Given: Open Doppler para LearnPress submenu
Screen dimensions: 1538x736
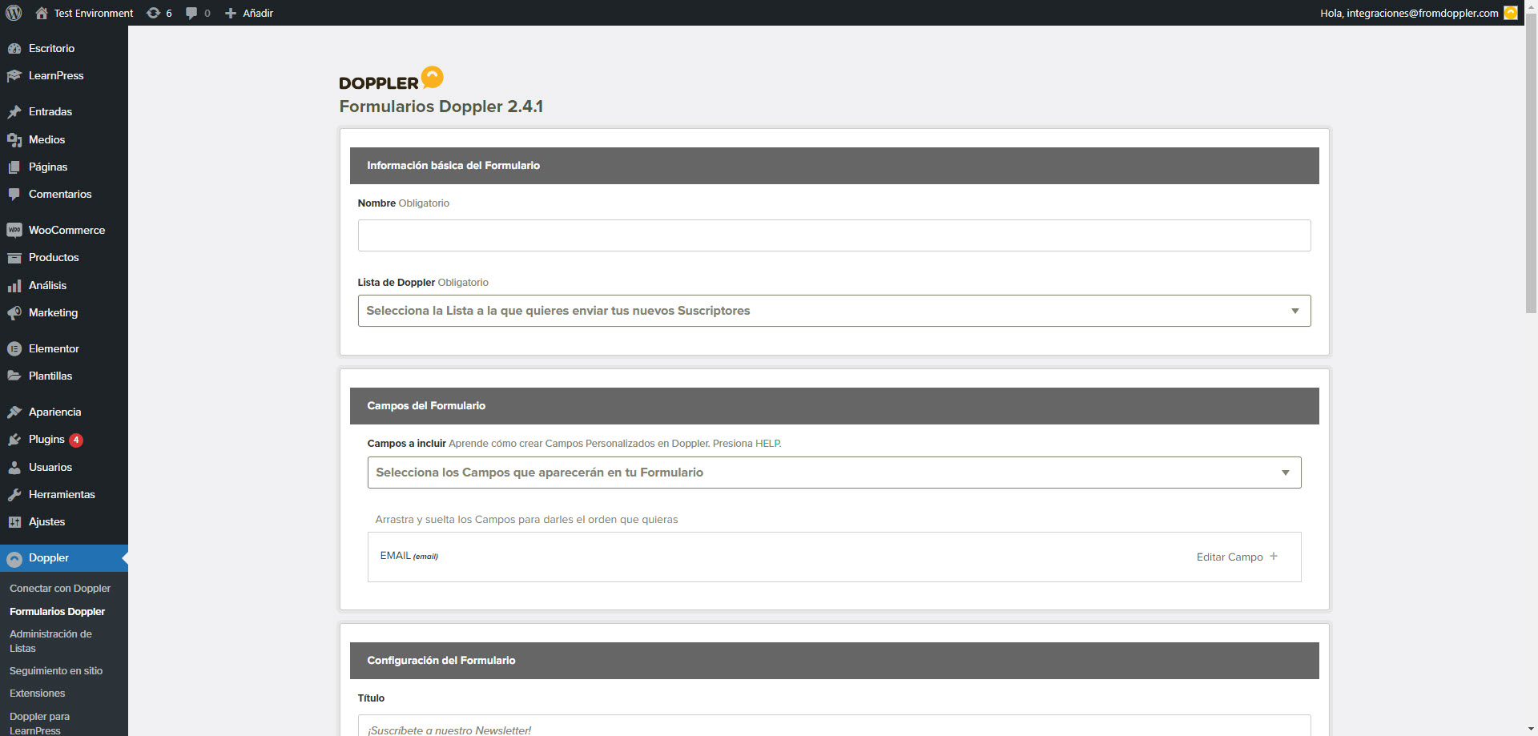Looking at the screenshot, I should coord(40,723).
